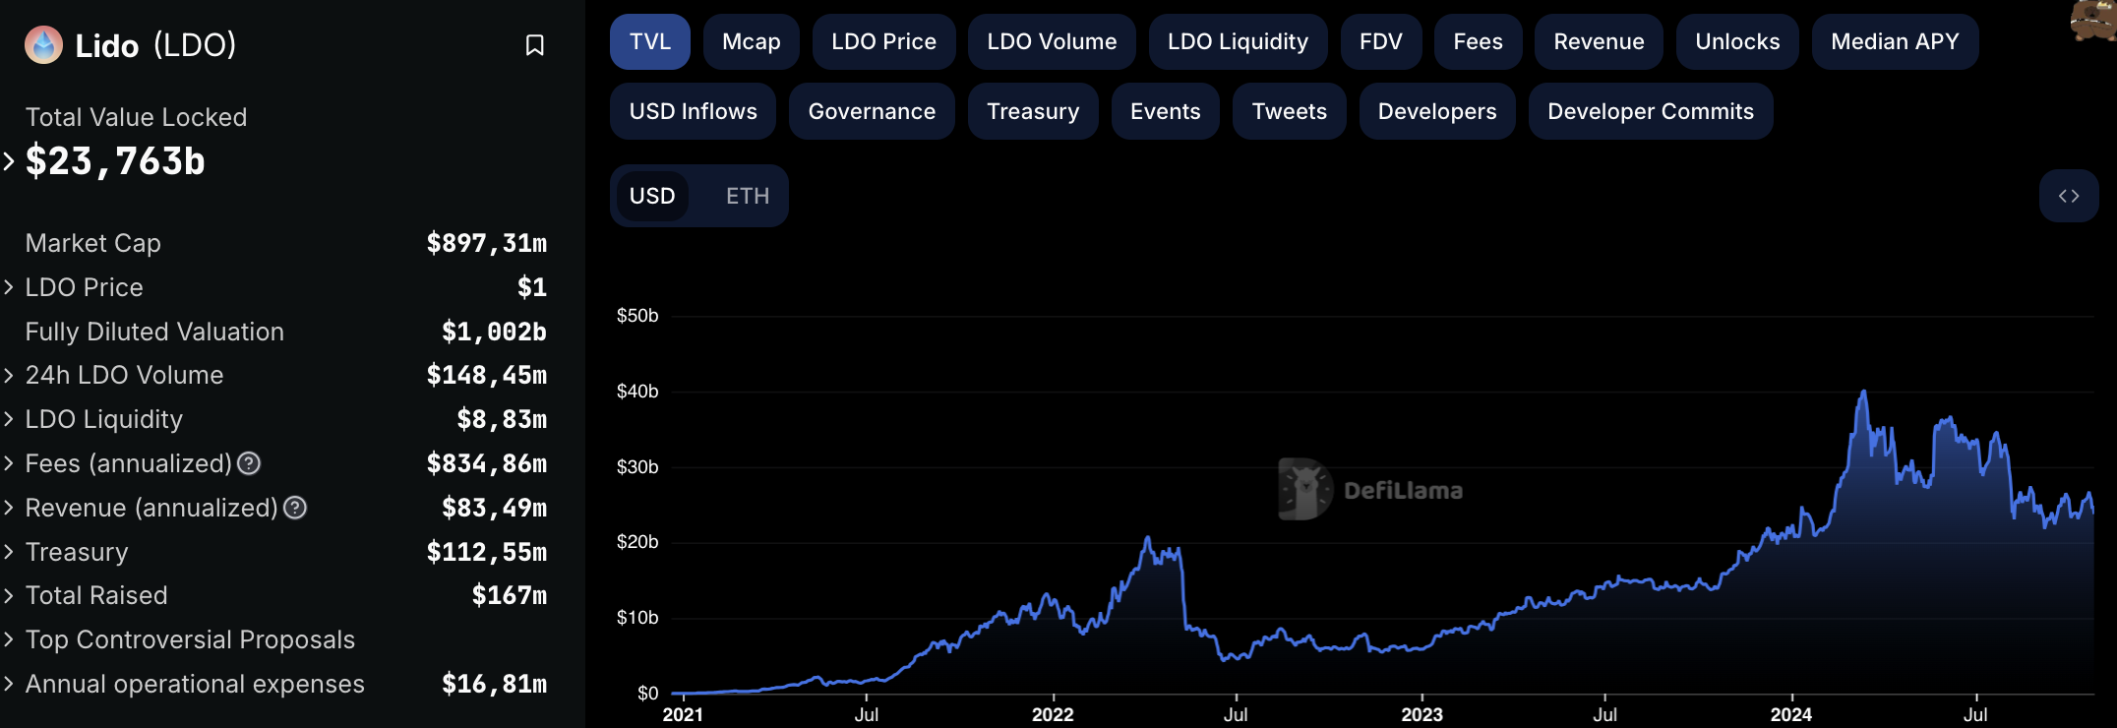Click the $167m Total Raised value
Image resolution: width=2117 pixels, height=728 pixels.
coord(509,595)
